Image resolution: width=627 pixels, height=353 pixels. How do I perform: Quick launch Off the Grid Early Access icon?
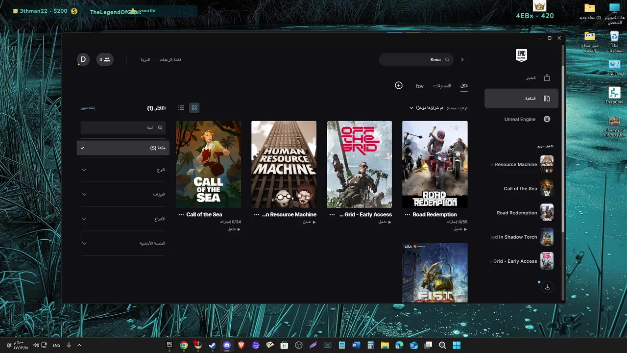547,261
